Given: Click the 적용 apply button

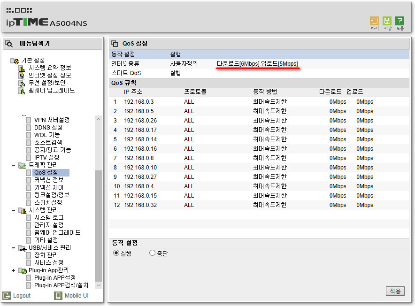Looking at the screenshot, I should (395, 291).
